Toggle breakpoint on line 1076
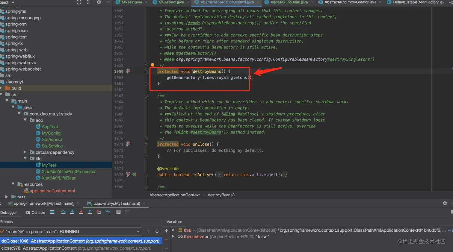The height and width of the screenshot is (252, 453). (128, 174)
